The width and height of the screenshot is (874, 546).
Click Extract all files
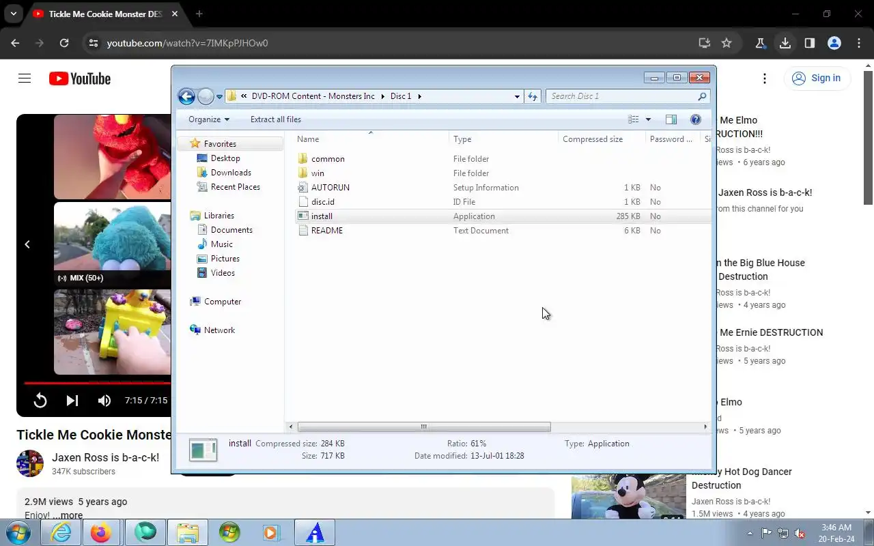pos(276,119)
